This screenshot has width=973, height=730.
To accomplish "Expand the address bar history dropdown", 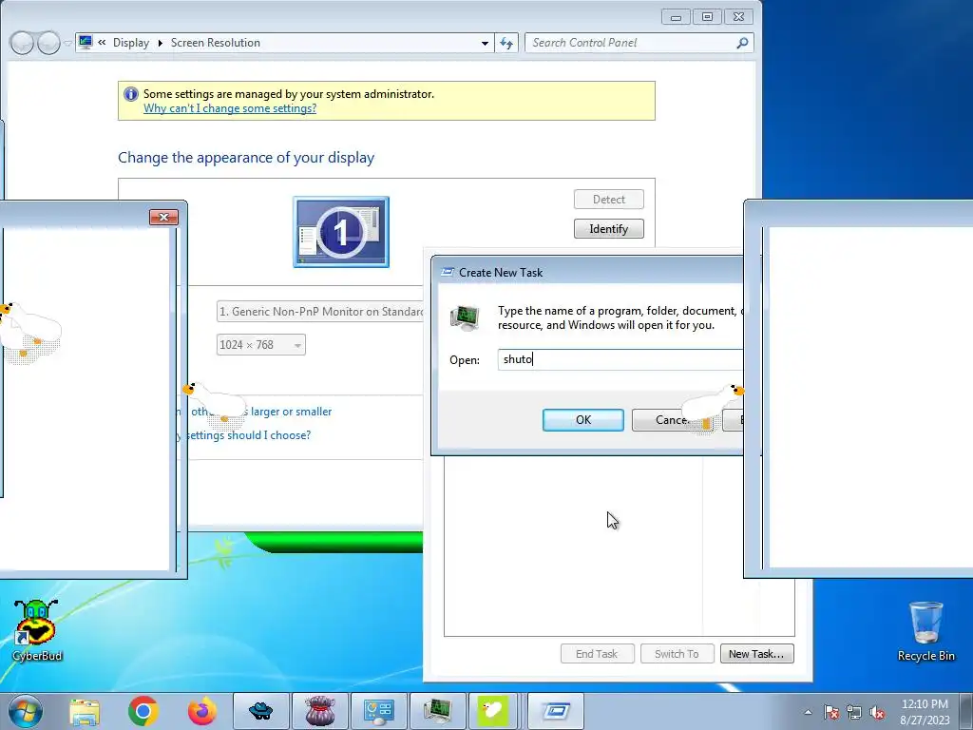I will [485, 43].
